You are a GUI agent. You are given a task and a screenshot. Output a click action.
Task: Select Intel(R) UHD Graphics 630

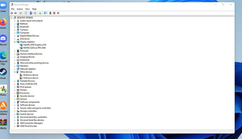[35, 45]
